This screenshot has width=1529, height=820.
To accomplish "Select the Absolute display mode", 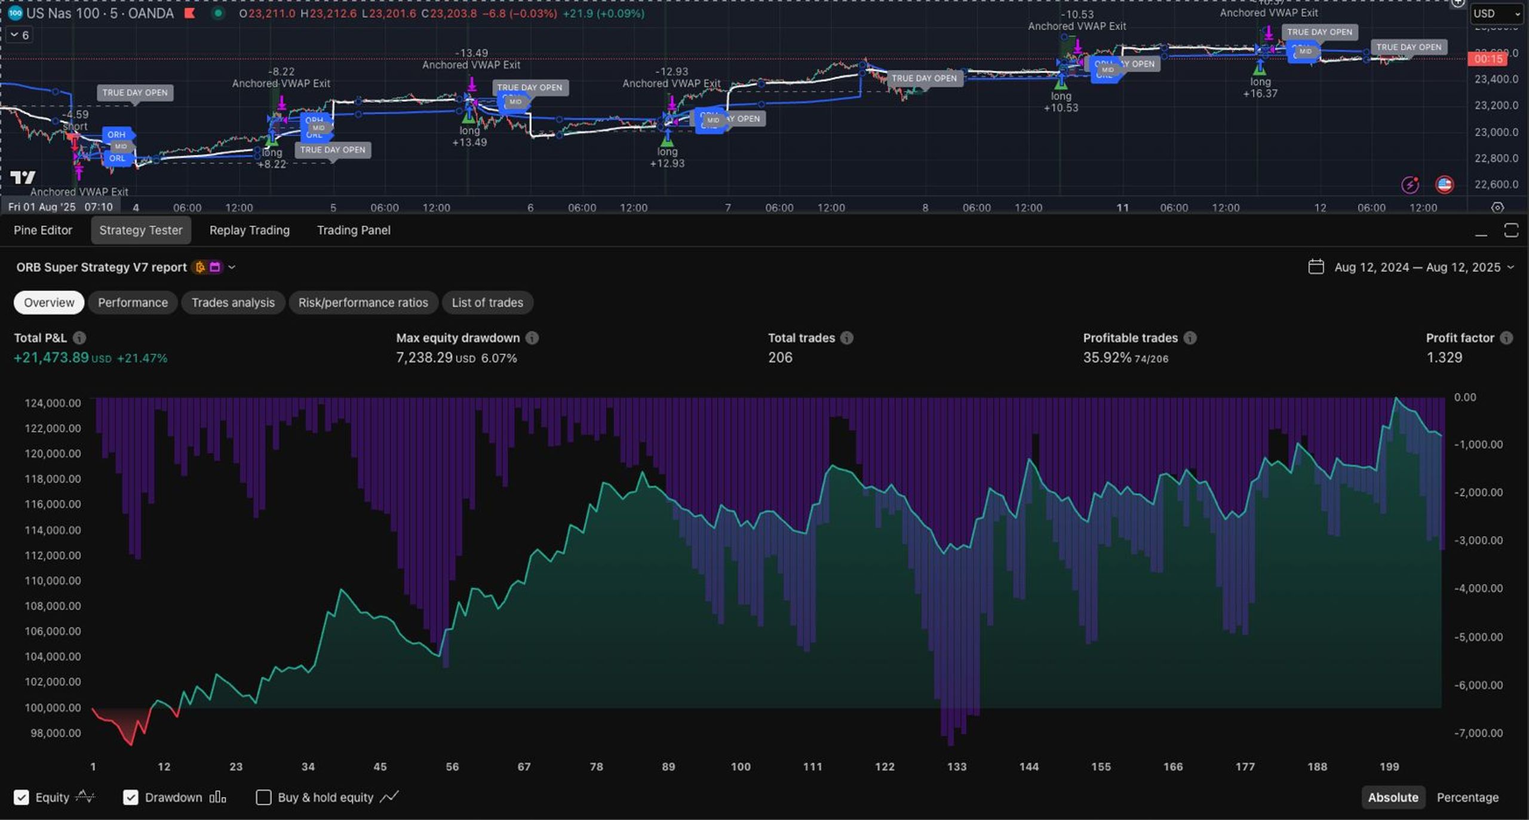I will (x=1393, y=797).
